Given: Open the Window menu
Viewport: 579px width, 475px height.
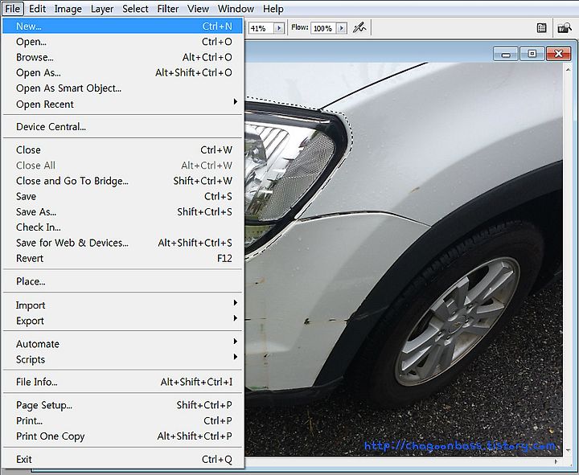Looking at the screenshot, I should tap(236, 9).
